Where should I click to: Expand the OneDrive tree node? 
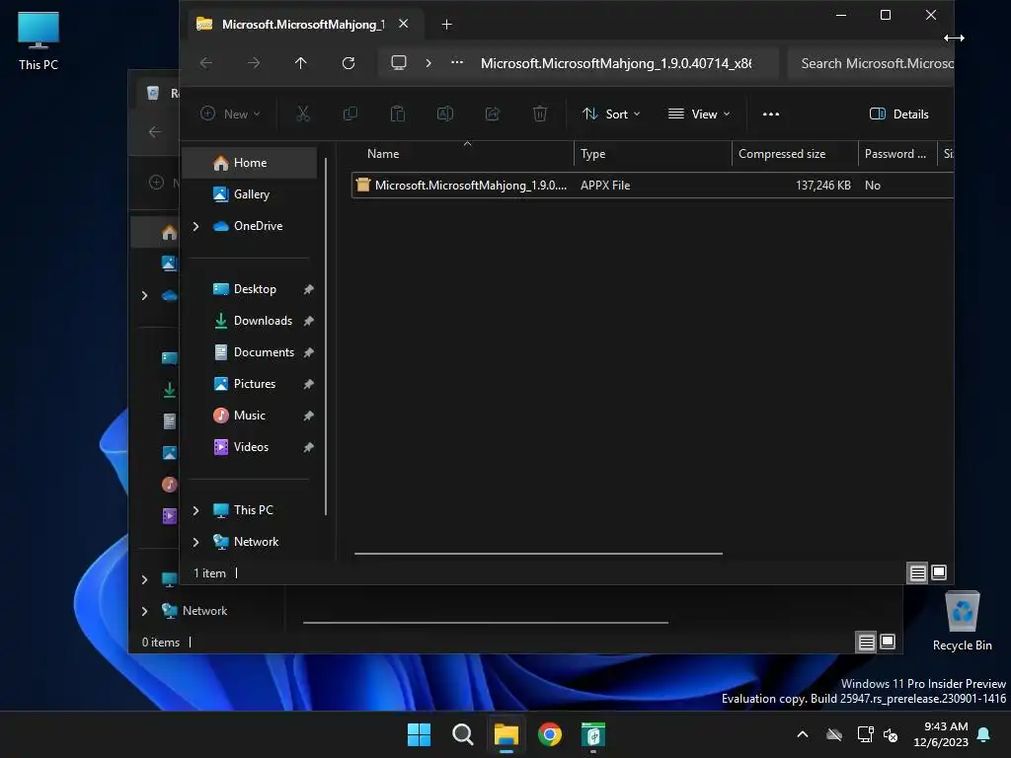(196, 226)
